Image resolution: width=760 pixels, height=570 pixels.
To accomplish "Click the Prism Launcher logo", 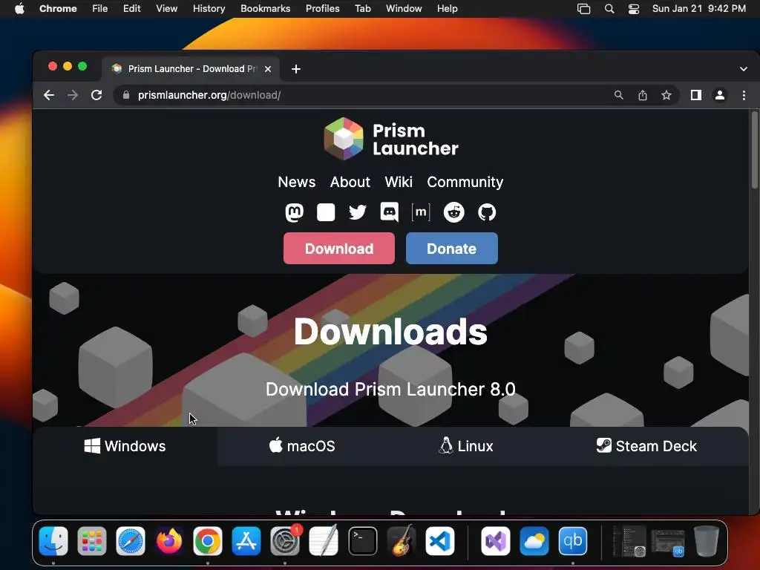I will click(x=390, y=139).
